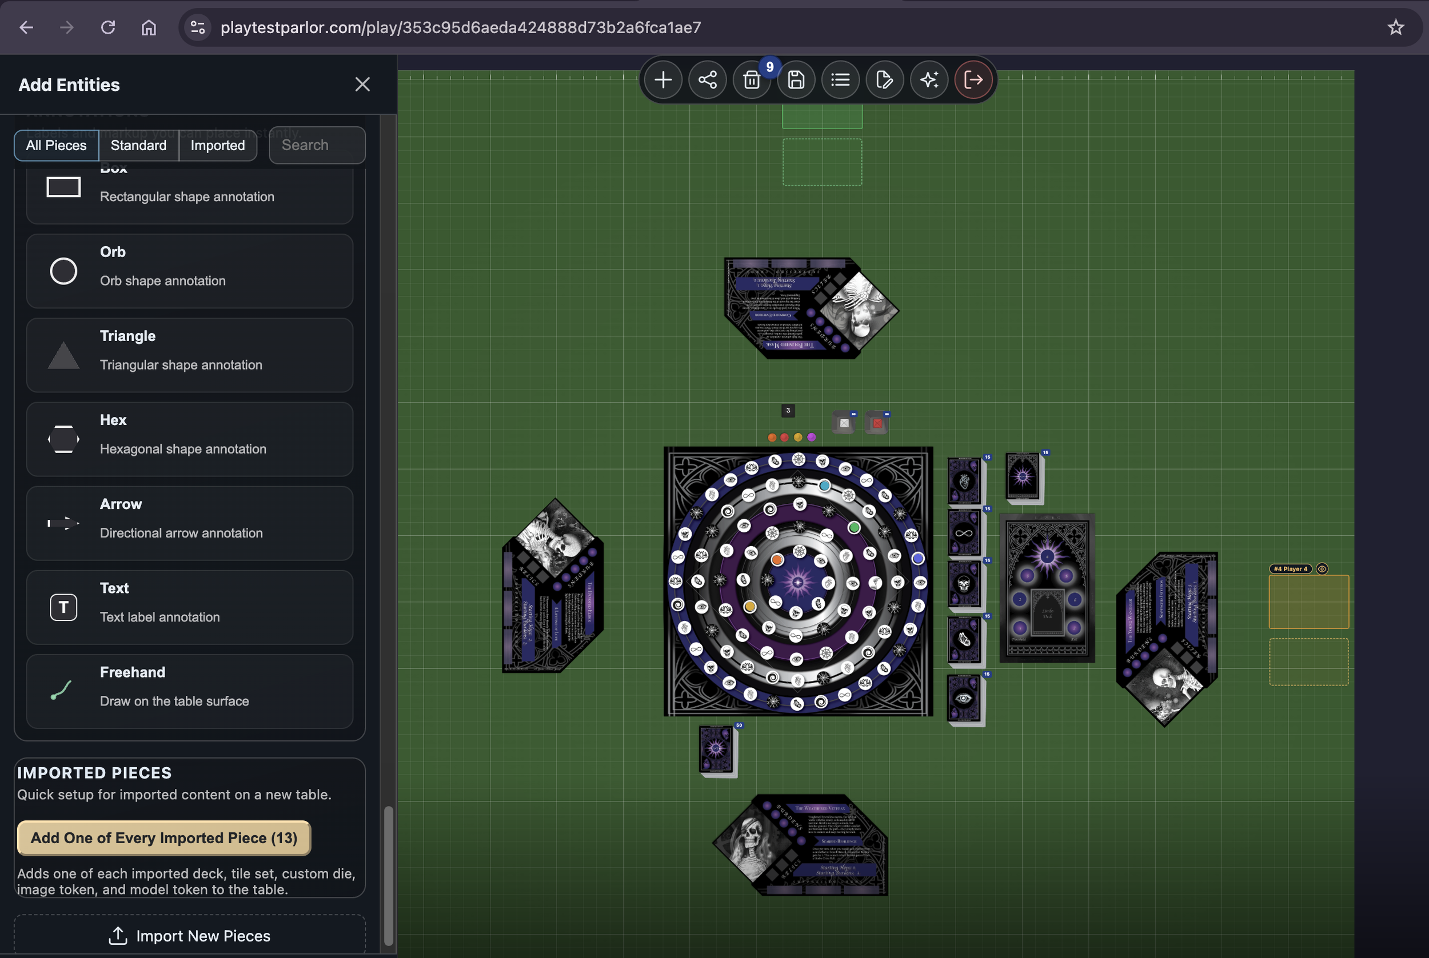The height and width of the screenshot is (958, 1429).
Task: Click Add One of Every Imported Piece (13)
Action: pyautogui.click(x=164, y=837)
